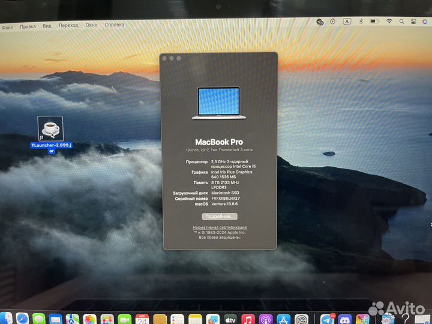This screenshot has width=432, height=324.
Task: Open the Файл menu
Action: 7,28
